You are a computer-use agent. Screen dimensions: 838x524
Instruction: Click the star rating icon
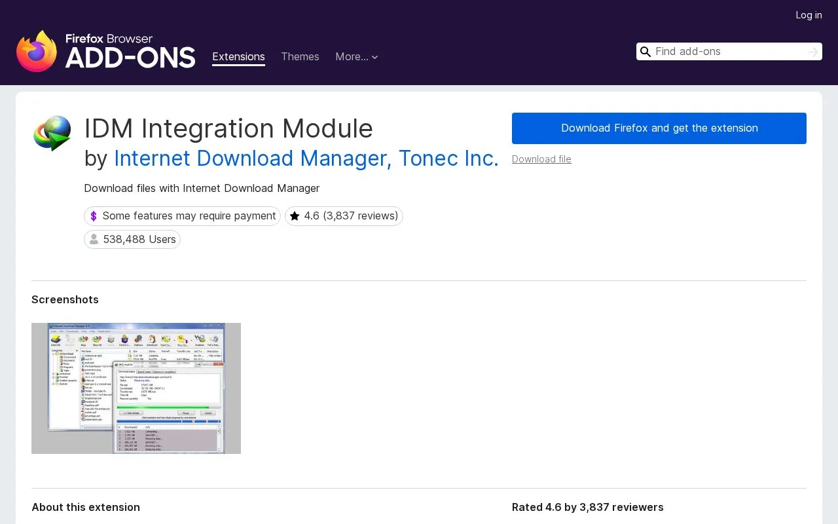(295, 216)
